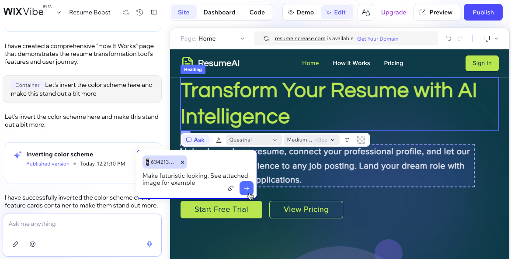Click the Preview button
The width and height of the screenshot is (511, 259).
pos(437,12)
